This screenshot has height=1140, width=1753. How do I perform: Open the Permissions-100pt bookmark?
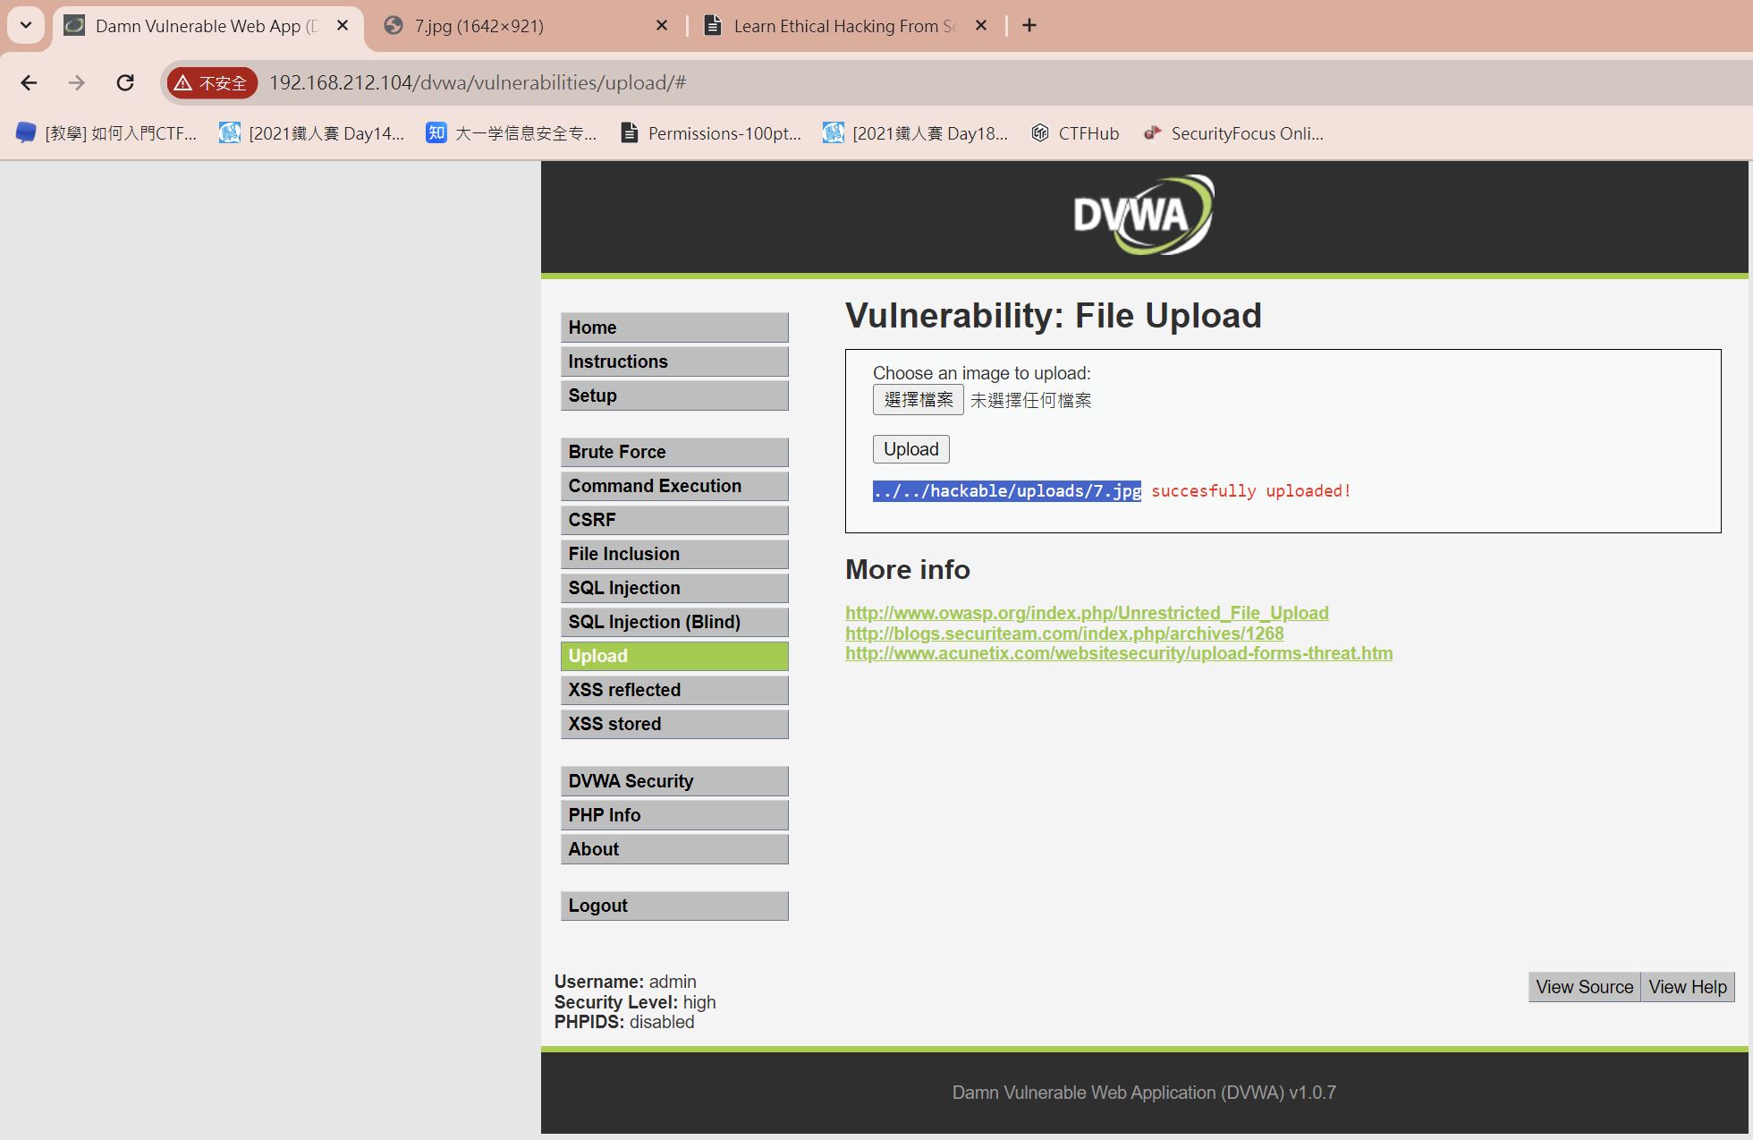(x=712, y=133)
